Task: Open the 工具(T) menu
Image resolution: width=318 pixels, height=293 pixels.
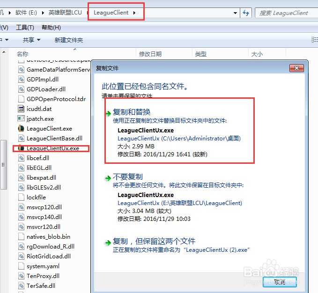Action: click(x=25, y=27)
